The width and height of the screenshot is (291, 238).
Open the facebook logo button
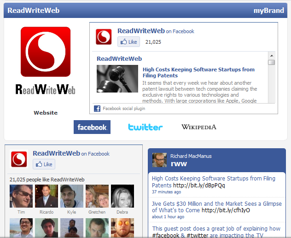[x=92, y=127]
